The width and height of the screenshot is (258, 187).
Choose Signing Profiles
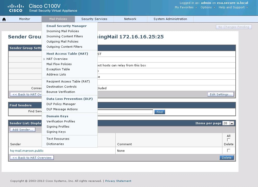coord(58,127)
